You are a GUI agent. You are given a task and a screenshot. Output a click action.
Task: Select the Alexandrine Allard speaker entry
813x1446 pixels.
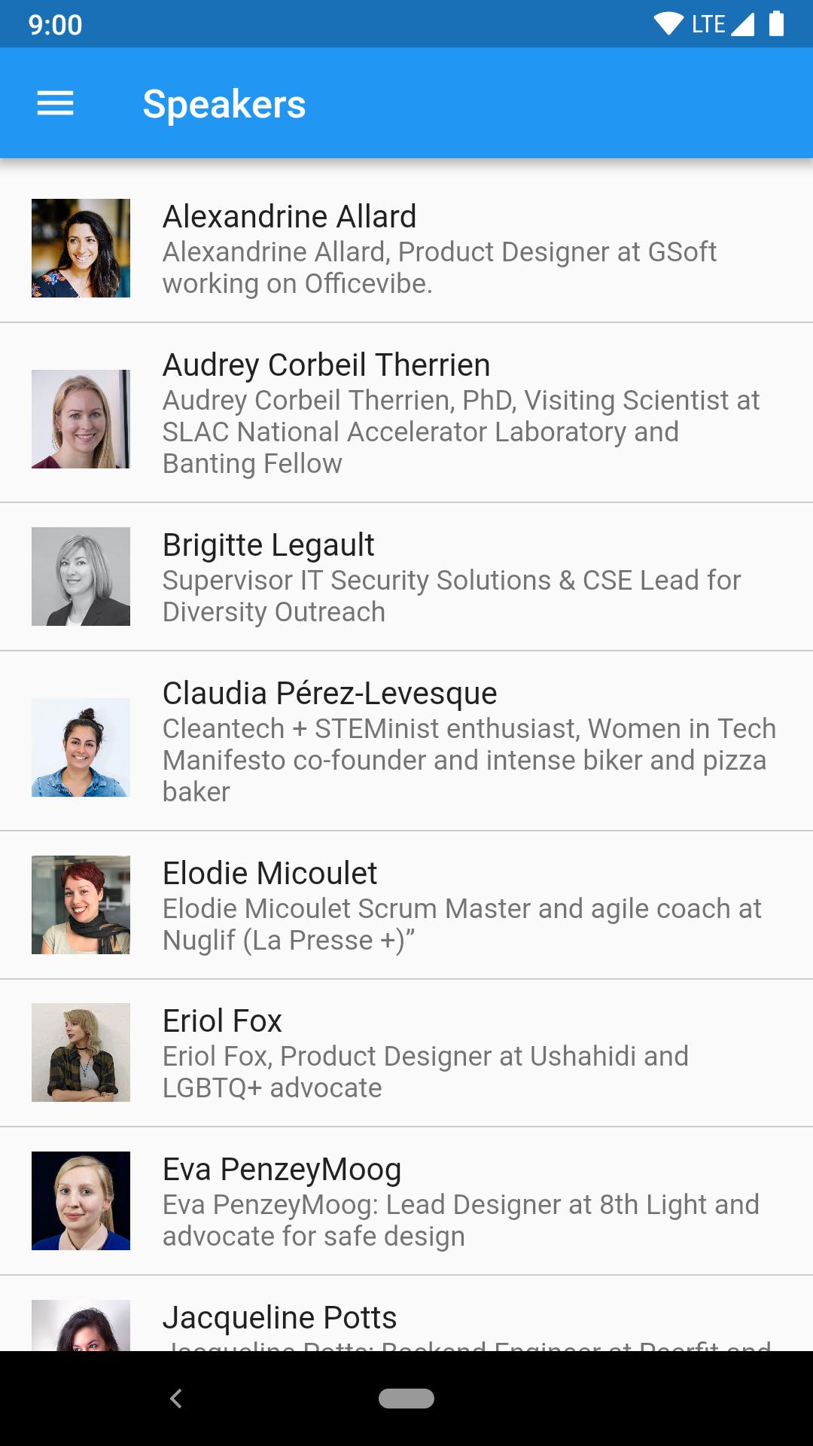[406, 250]
